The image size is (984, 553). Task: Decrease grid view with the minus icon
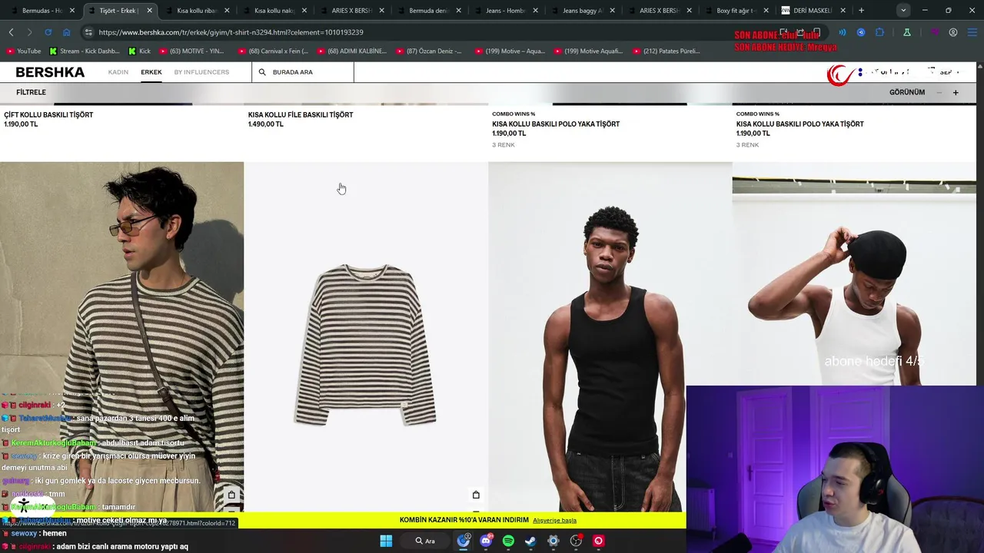tap(939, 92)
